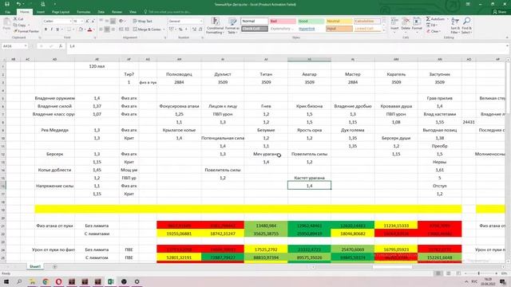Add a new sheet
Viewport: 511px width, 287px height.
(x=55, y=267)
